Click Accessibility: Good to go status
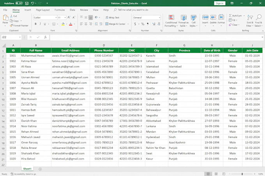 (23, 174)
